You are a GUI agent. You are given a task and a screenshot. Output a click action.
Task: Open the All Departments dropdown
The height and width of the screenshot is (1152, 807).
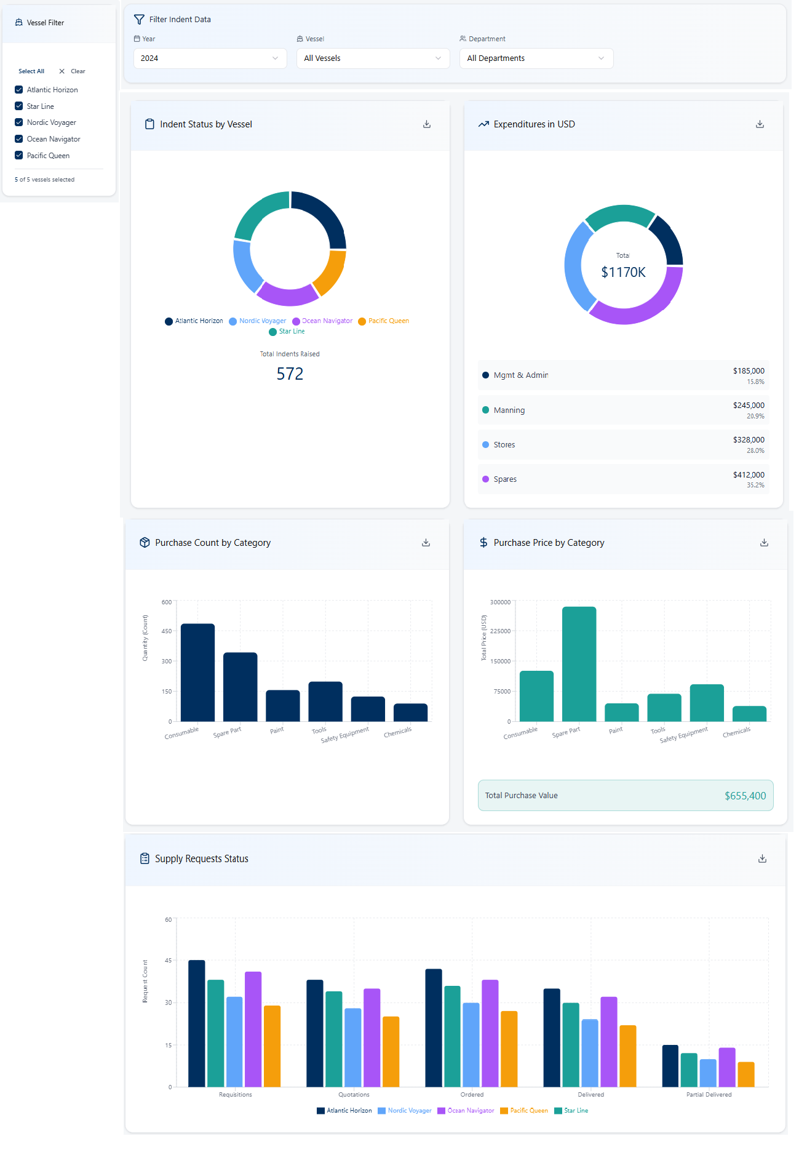pos(536,58)
